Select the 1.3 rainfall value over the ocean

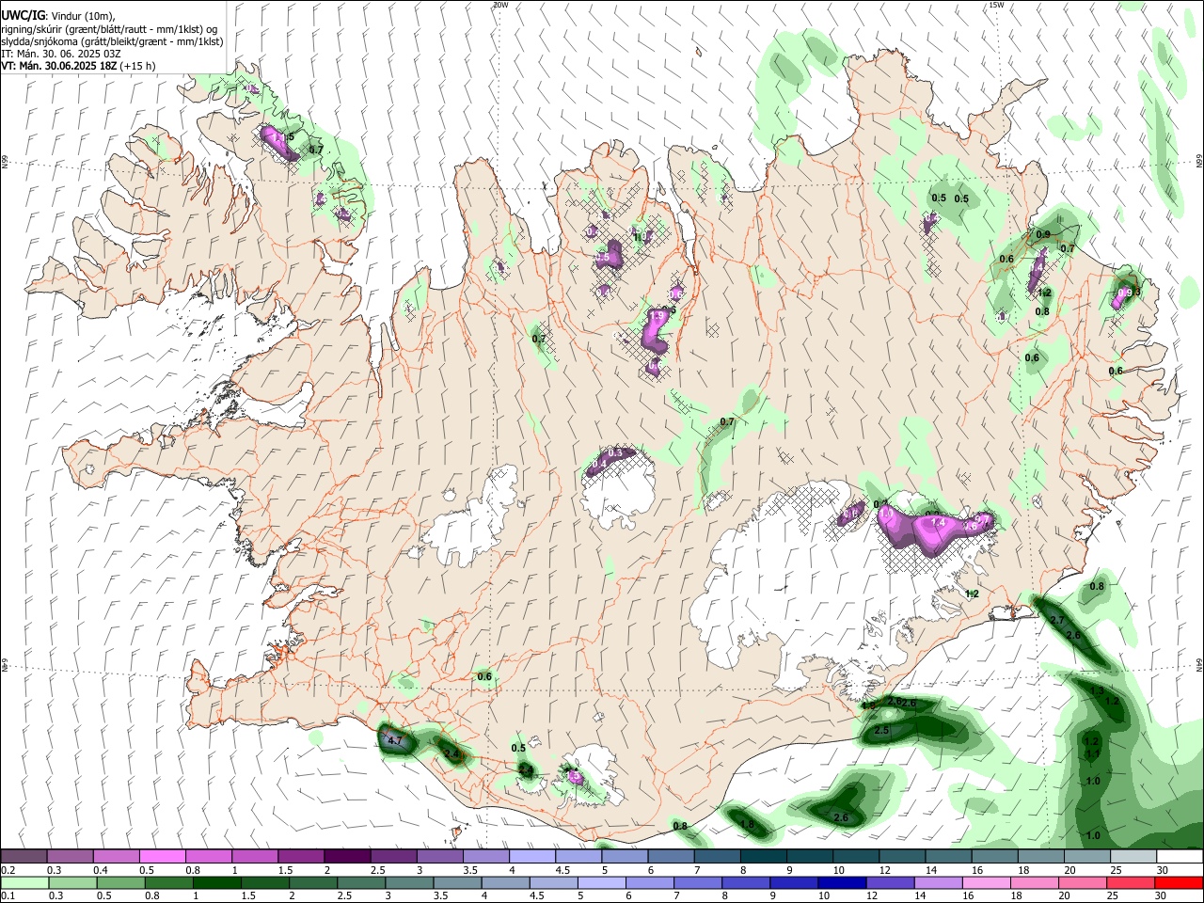click(x=1097, y=690)
